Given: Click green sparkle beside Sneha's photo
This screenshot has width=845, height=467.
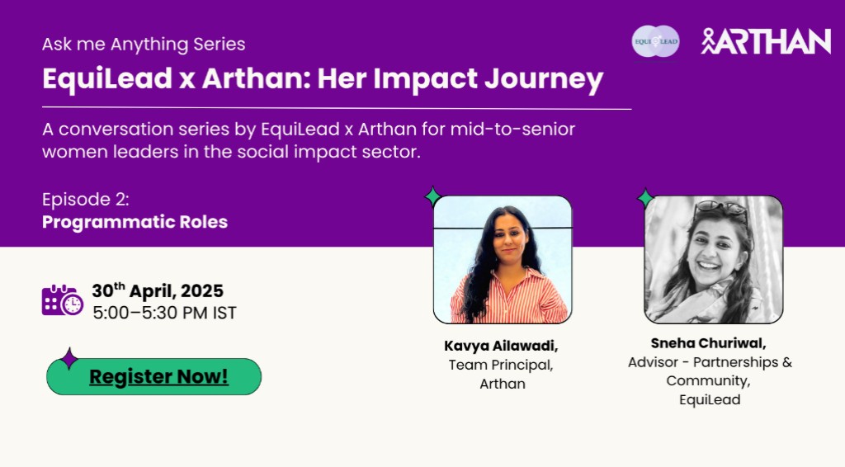Looking at the screenshot, I should point(645,198).
